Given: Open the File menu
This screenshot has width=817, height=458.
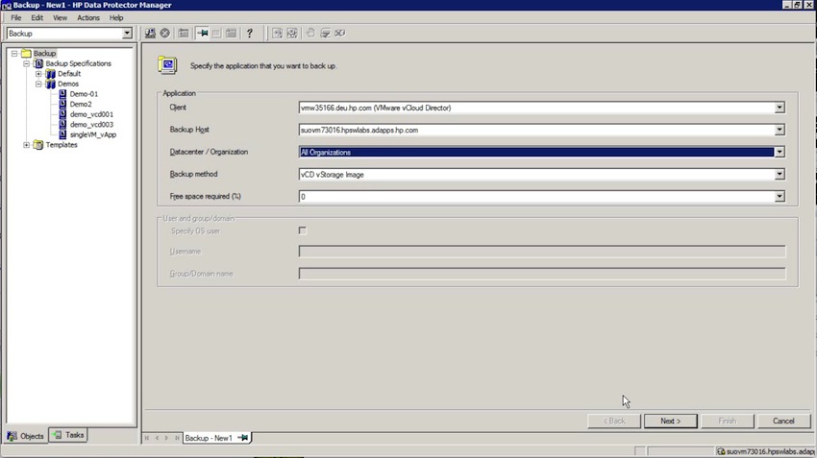Looking at the screenshot, I should 16,17.
